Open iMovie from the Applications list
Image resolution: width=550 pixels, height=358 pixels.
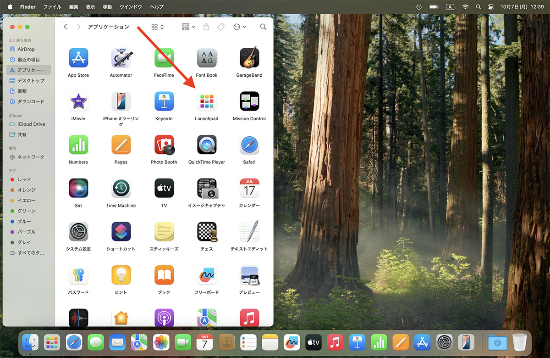click(78, 101)
